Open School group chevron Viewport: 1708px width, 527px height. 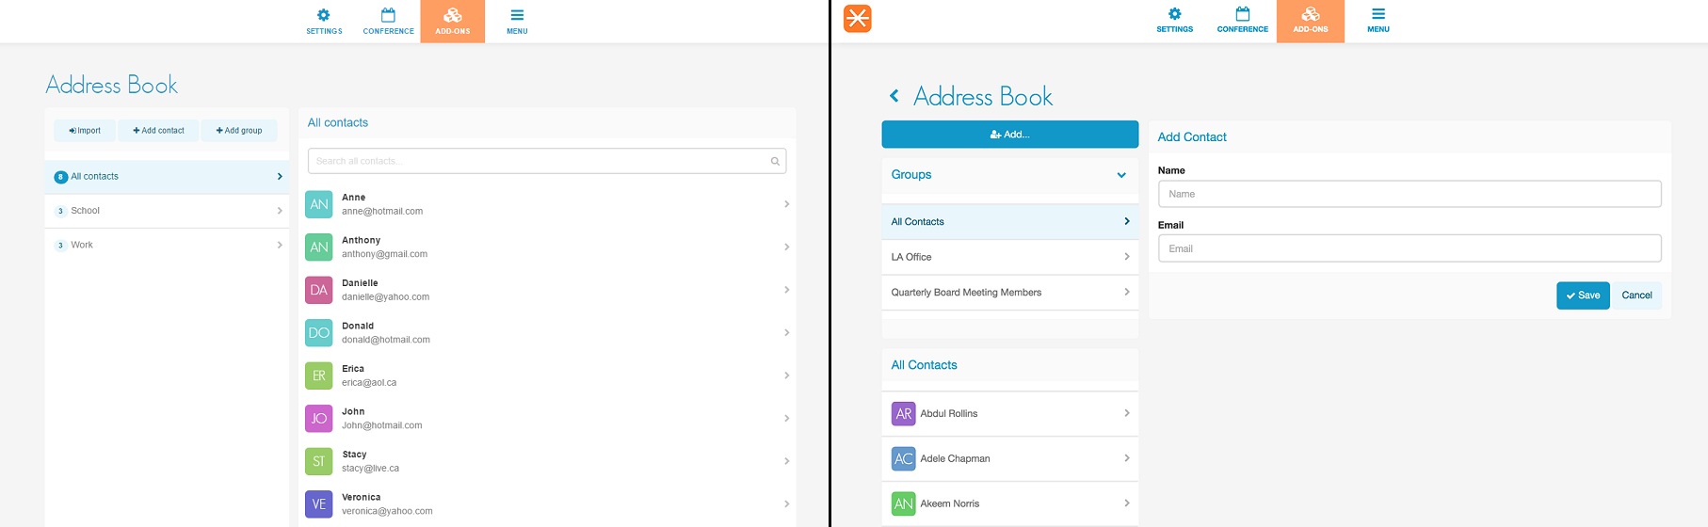point(280,211)
